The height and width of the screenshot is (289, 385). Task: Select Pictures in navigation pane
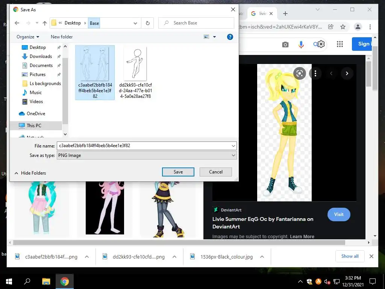[x=37, y=75]
